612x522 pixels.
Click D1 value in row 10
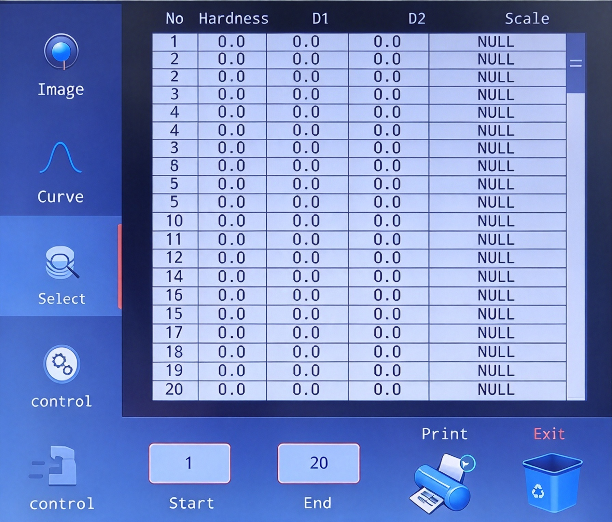coord(307,221)
